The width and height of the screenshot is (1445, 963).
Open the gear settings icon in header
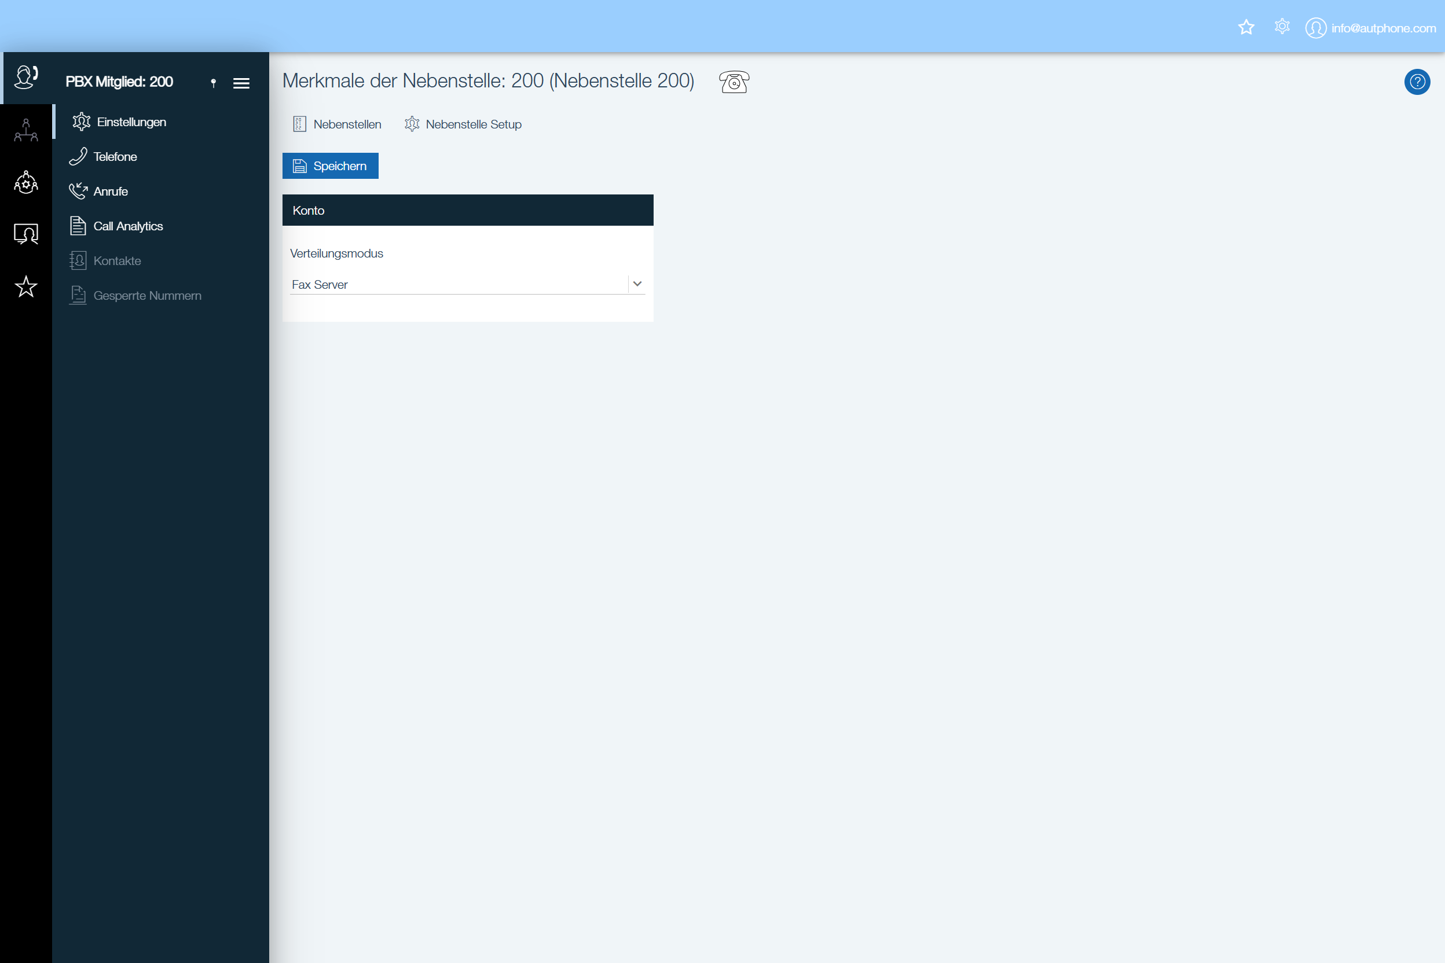(1282, 27)
